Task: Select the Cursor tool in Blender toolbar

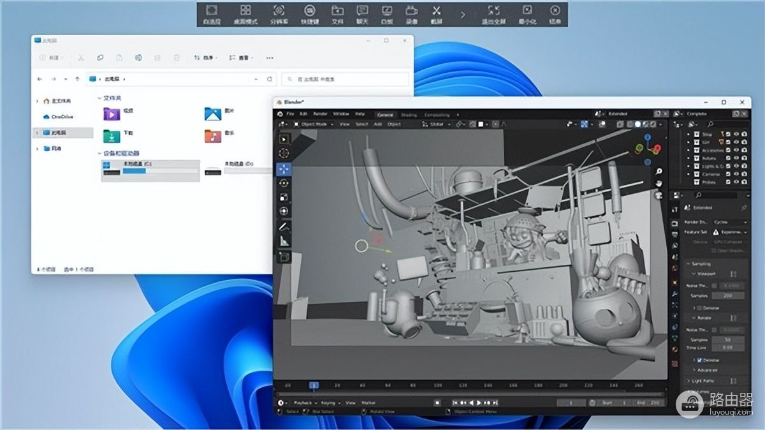Action: click(x=284, y=153)
